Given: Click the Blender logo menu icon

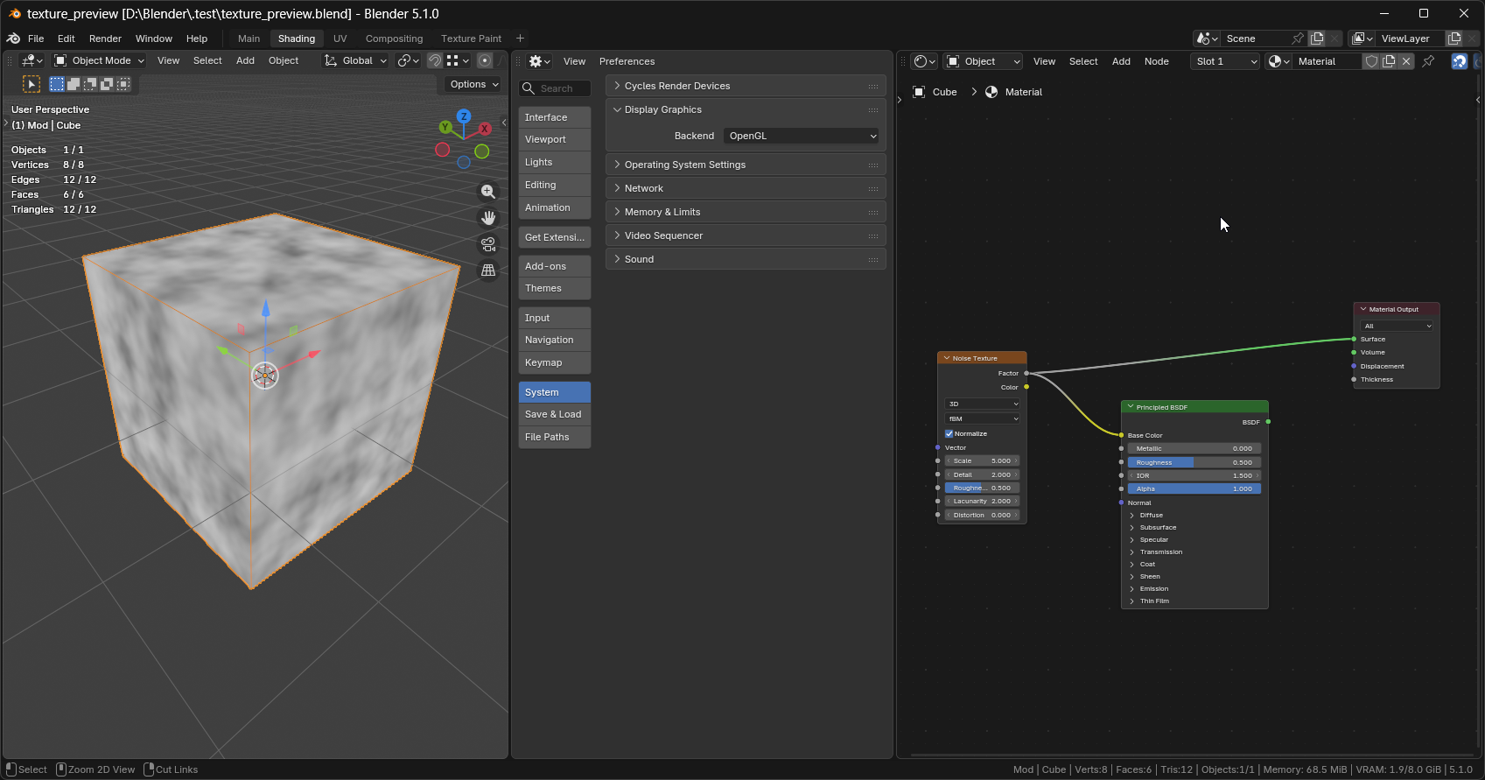Looking at the screenshot, I should coord(13,39).
